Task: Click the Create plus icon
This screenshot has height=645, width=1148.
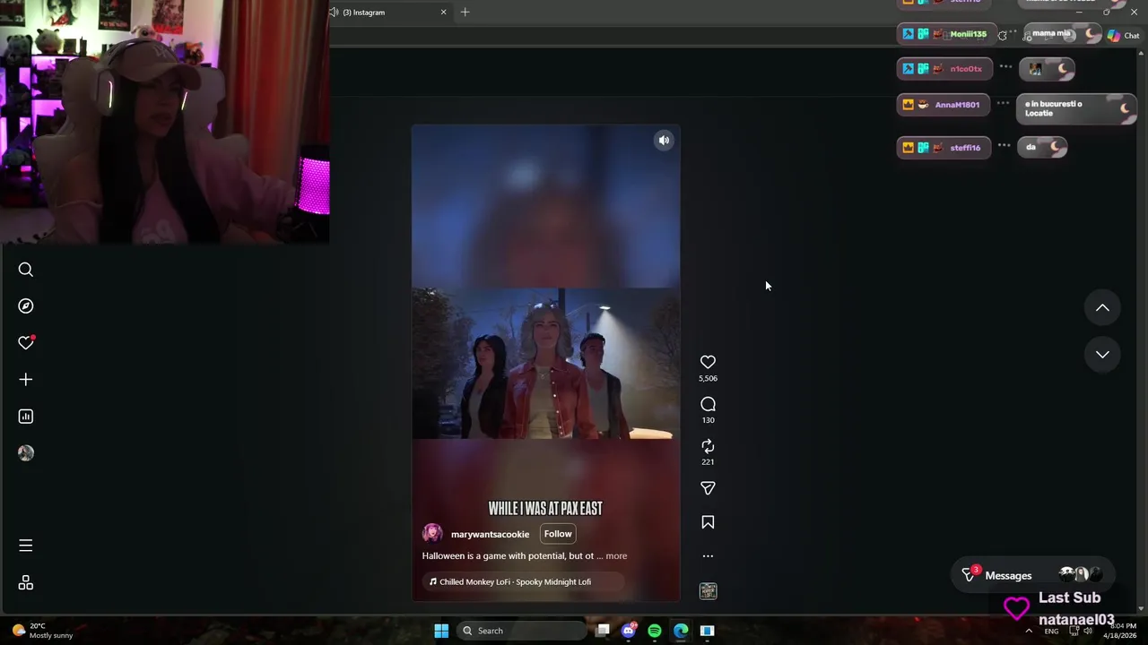Action: pyautogui.click(x=26, y=380)
